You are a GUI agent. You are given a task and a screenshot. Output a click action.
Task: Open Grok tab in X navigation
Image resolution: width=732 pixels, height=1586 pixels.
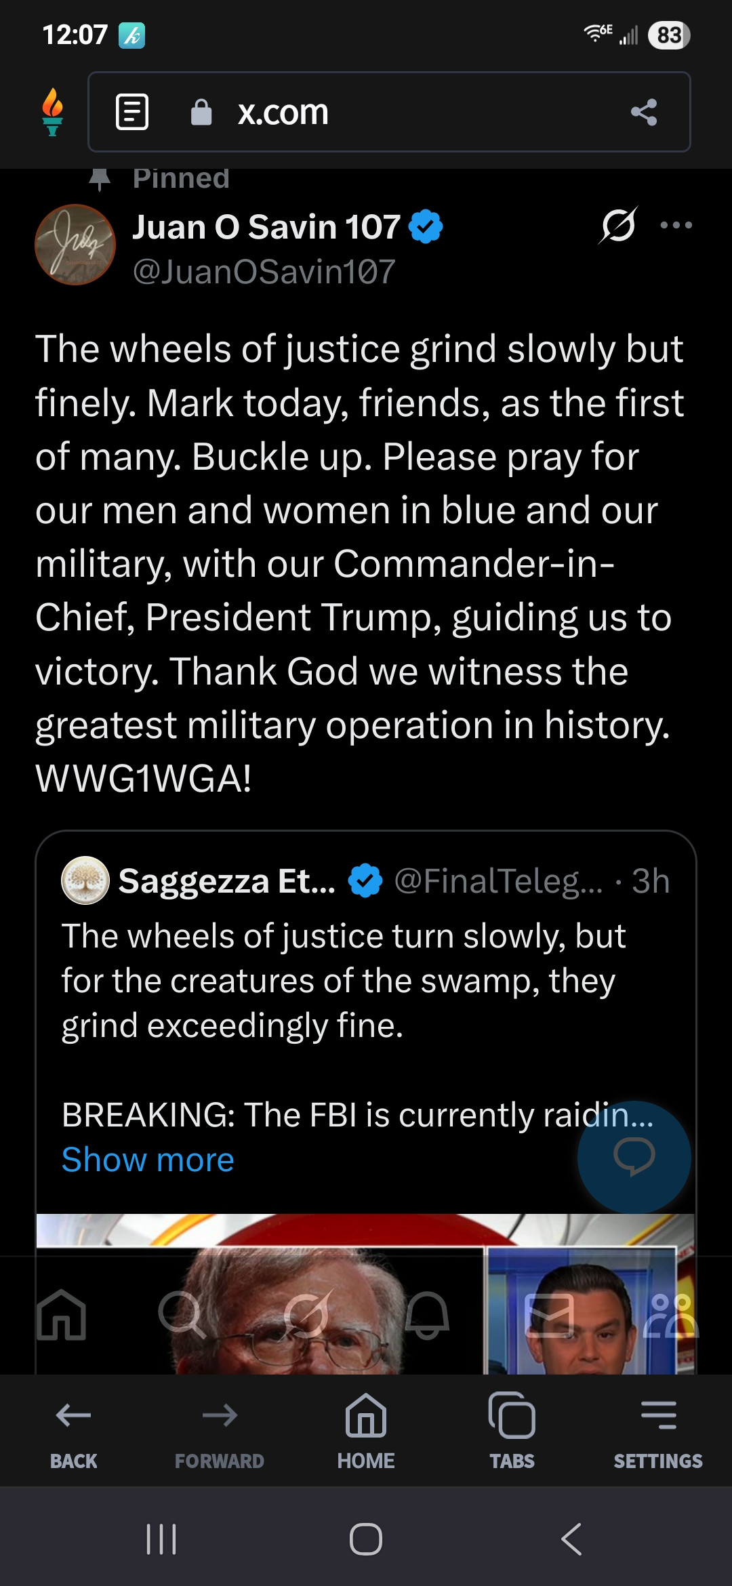307,1315
